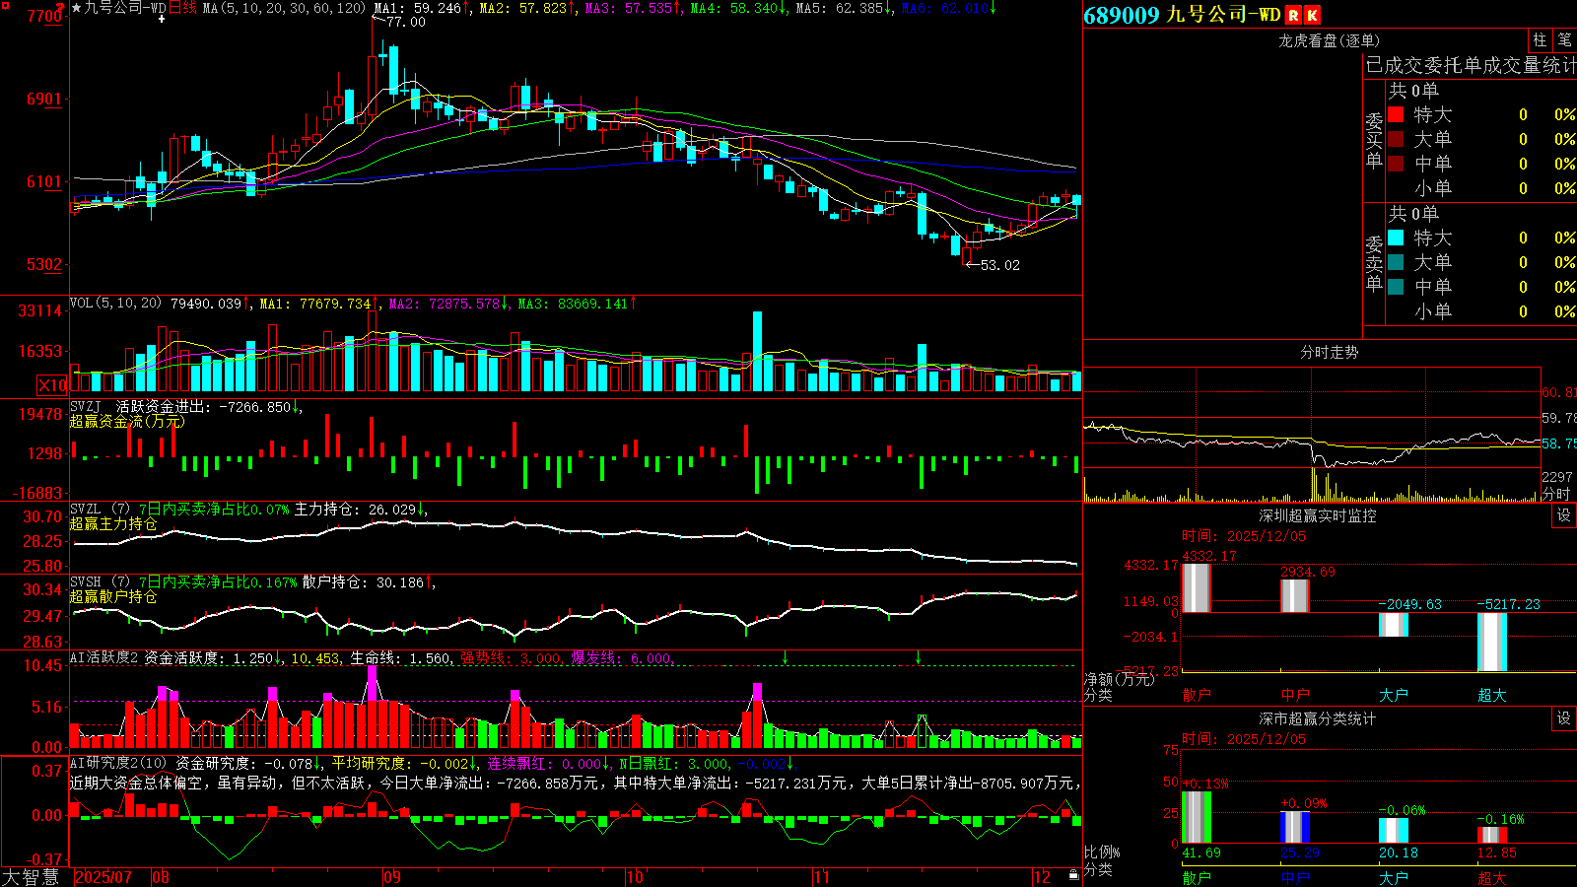Image resolution: width=1577 pixels, height=887 pixels.
Task: Switch 龙虎看盘 to 笔 view
Action: 1564,39
